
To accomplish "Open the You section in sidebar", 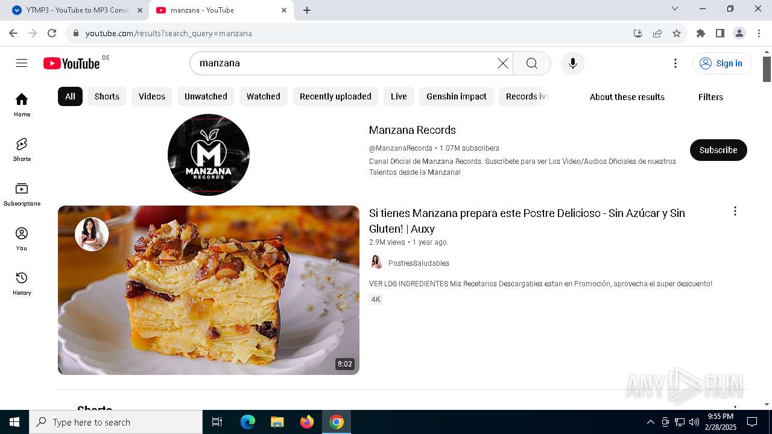I will pyautogui.click(x=22, y=239).
